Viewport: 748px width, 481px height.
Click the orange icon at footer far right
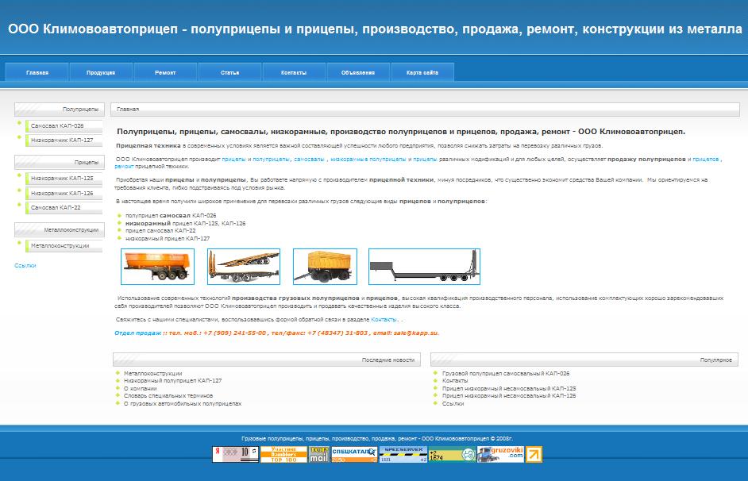click(534, 454)
